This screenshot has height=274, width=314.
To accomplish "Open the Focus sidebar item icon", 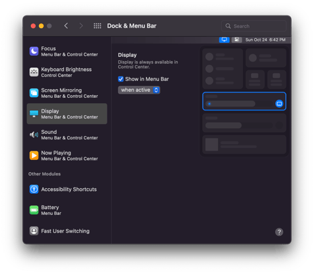I will click(34, 51).
